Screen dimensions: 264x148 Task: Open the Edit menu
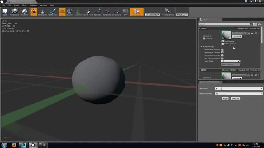[9, 5]
